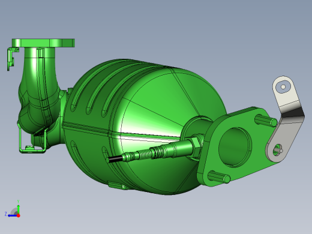Click the blue Z axis arrow on the triad
The image size is (312, 234).
12,215
